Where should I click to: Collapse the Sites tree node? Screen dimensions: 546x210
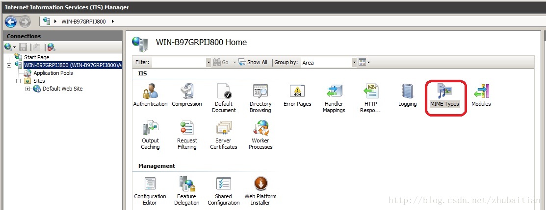click(x=18, y=81)
